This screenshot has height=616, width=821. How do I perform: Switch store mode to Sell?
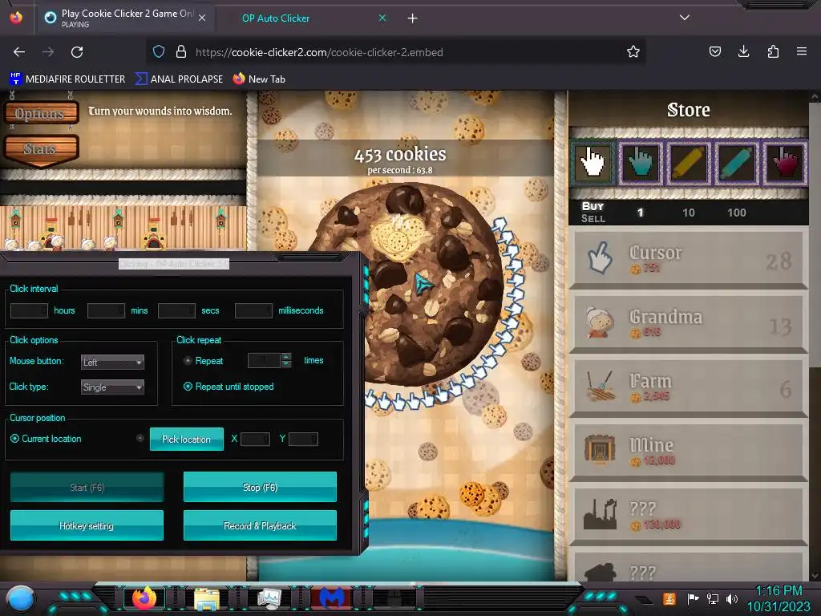(x=592, y=218)
